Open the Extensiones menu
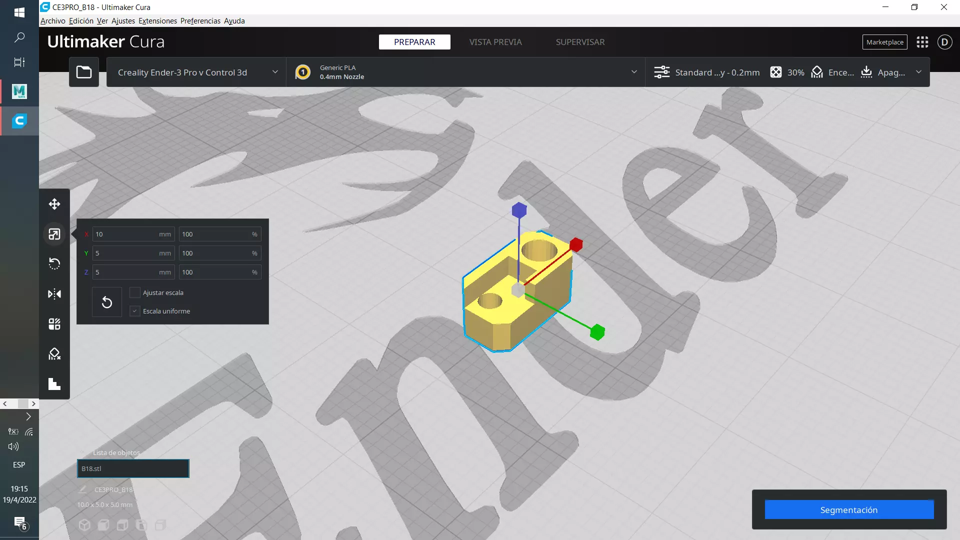 pyautogui.click(x=157, y=20)
